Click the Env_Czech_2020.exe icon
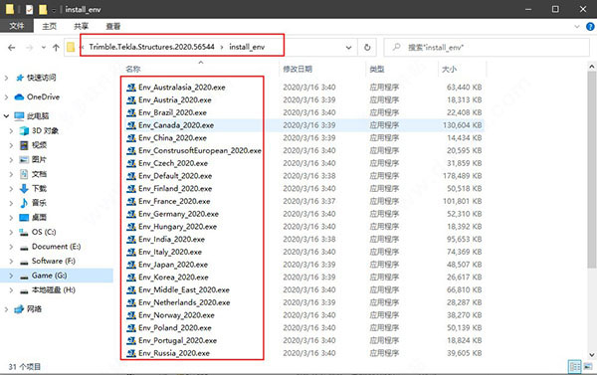 (131, 163)
